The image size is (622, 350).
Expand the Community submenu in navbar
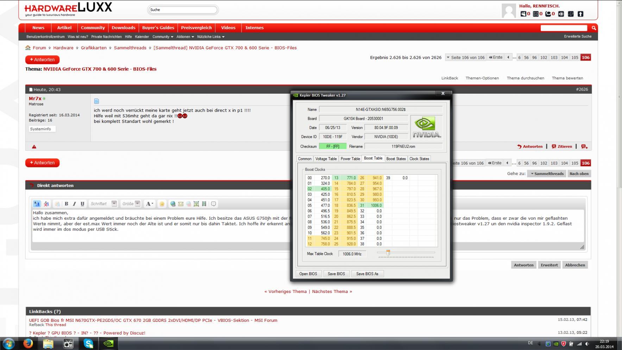[x=163, y=37]
